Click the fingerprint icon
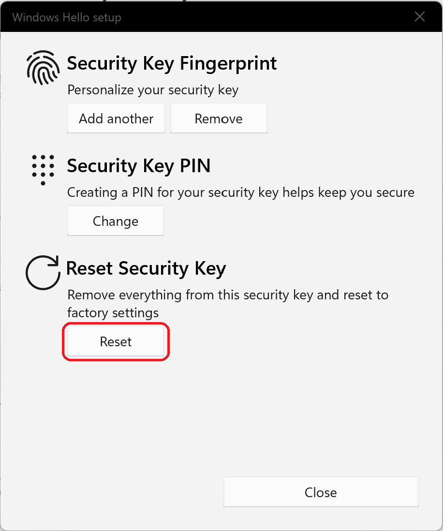Screen dimensions: 443x531 (x=43, y=68)
